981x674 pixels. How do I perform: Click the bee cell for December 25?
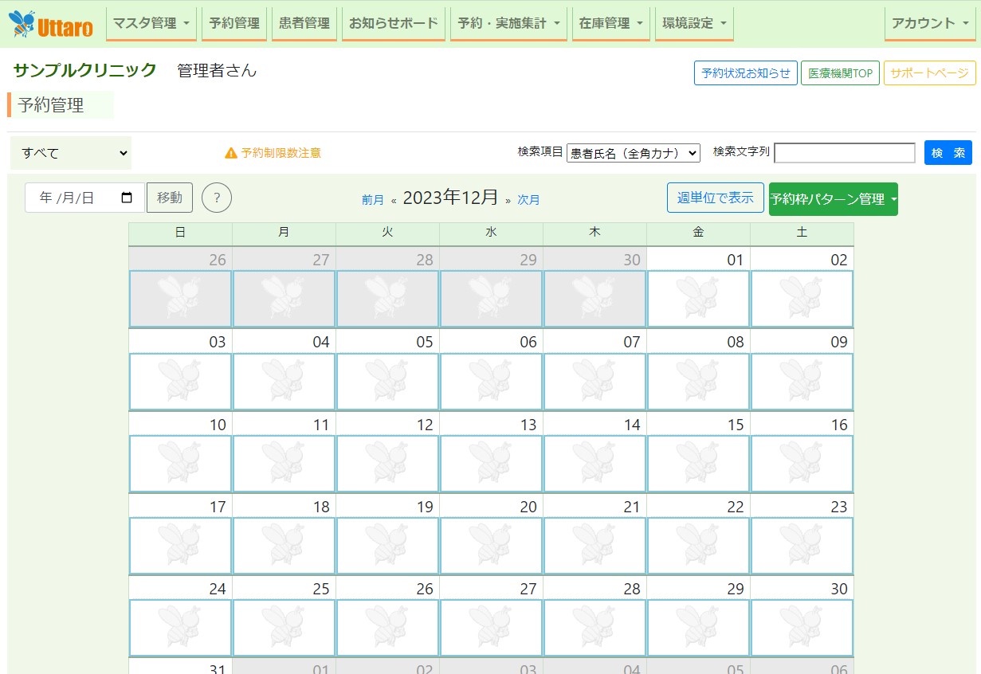284,628
